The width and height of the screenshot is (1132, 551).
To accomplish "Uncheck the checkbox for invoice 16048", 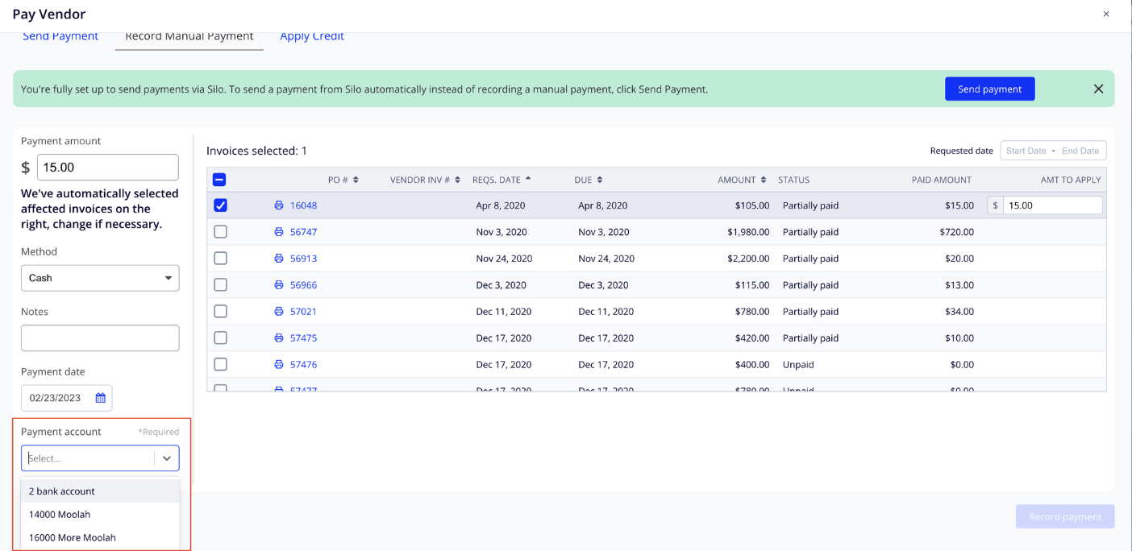I will [x=220, y=205].
